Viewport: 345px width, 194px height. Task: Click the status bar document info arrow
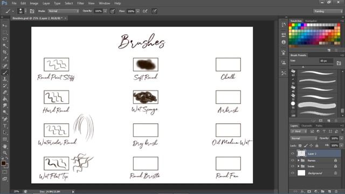click(x=73, y=192)
